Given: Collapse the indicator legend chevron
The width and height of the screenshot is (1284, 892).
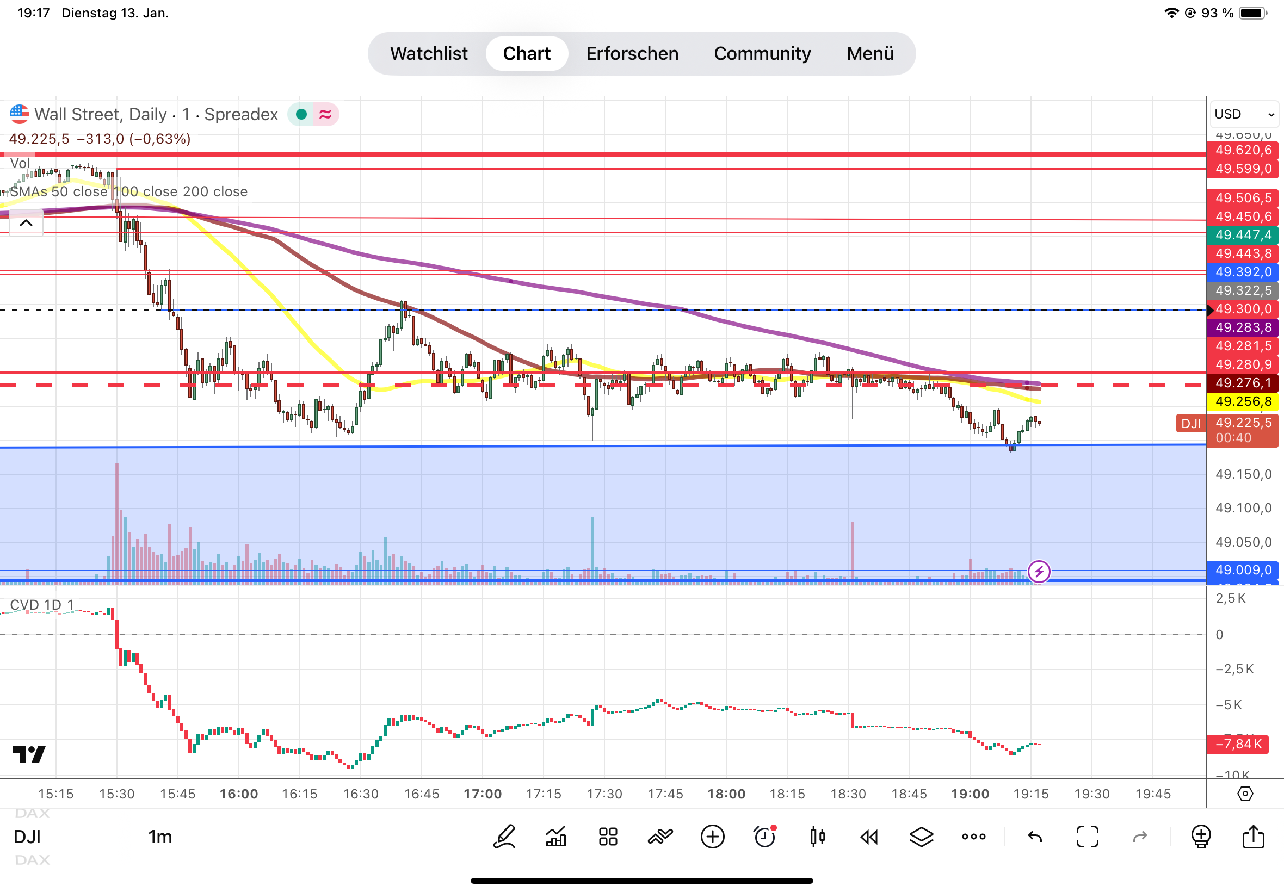Looking at the screenshot, I should point(26,223).
